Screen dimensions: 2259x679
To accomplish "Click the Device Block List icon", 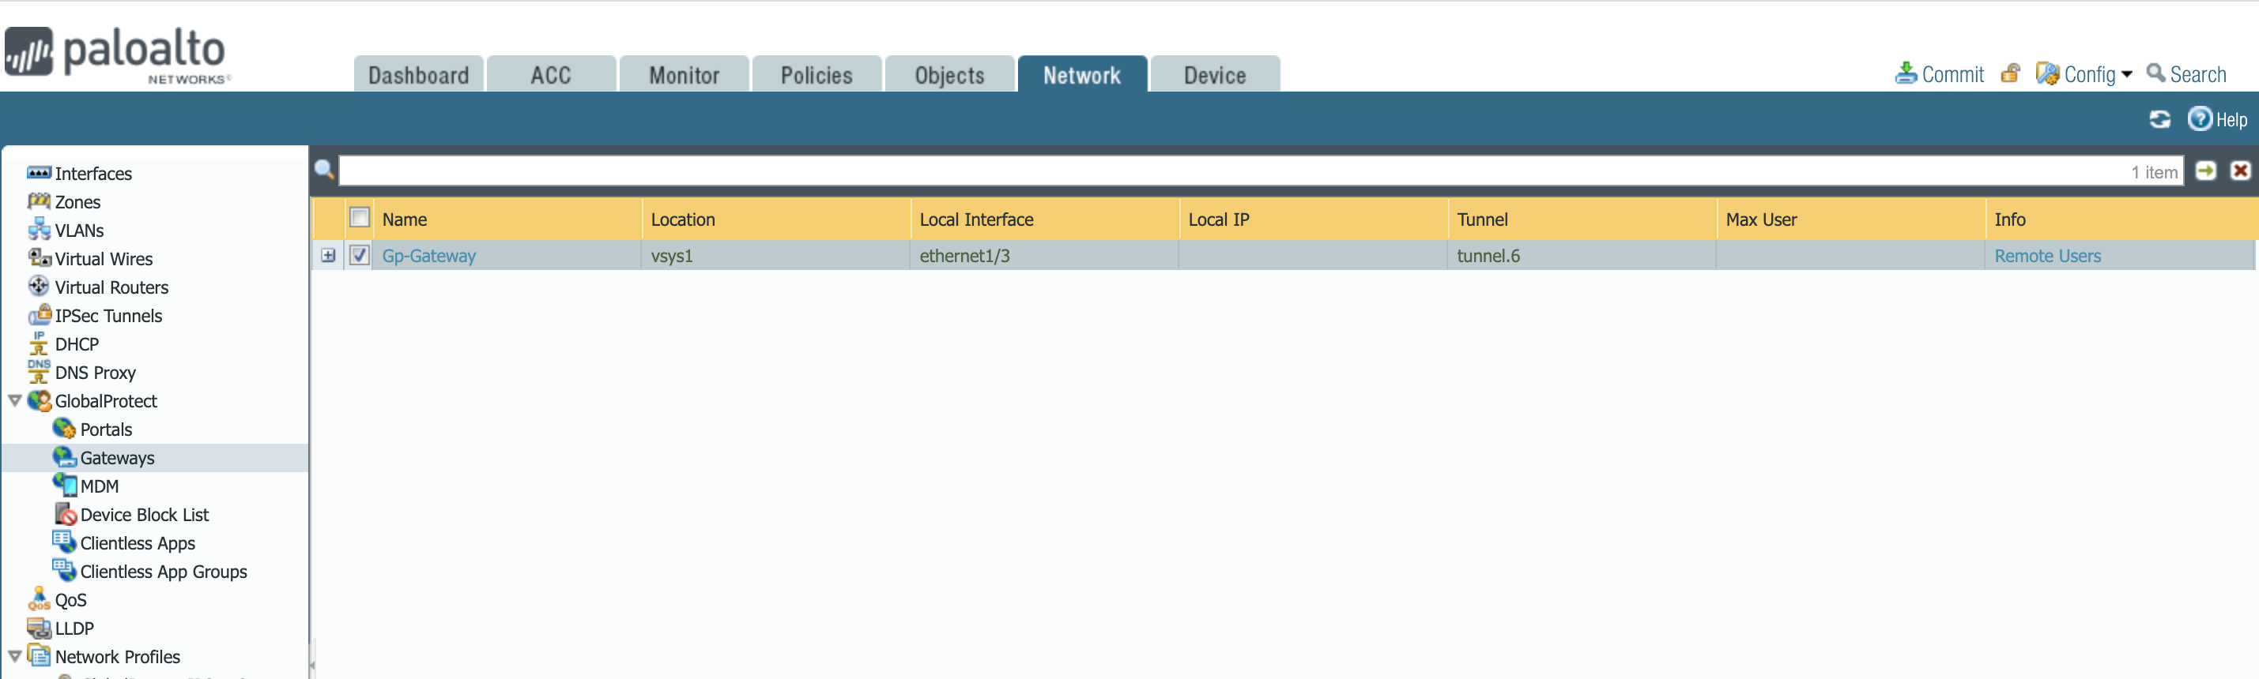I will (x=65, y=513).
